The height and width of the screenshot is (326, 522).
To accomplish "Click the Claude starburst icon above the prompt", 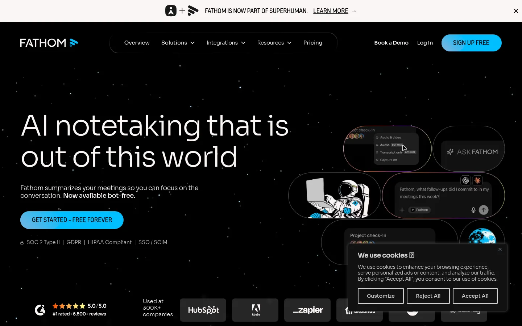I will [477, 180].
